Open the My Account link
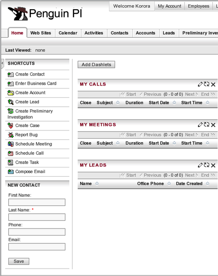Image resolution: width=218 pixels, height=276 pixels. click(x=170, y=6)
